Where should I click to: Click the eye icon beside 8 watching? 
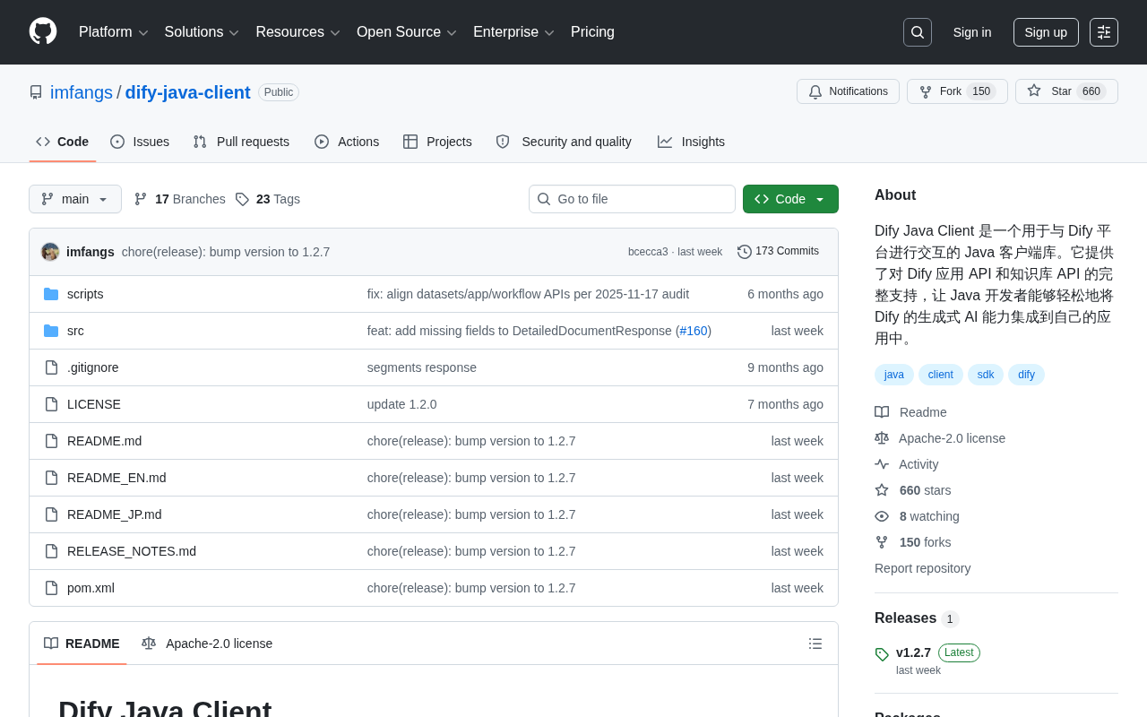(882, 516)
